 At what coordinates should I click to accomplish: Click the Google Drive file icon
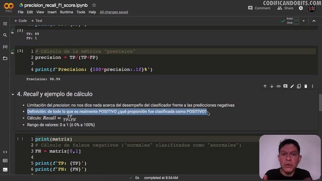pos(21,6)
